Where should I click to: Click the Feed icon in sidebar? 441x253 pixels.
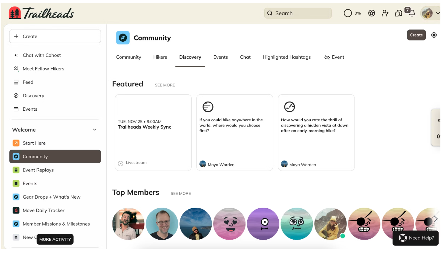(16, 82)
